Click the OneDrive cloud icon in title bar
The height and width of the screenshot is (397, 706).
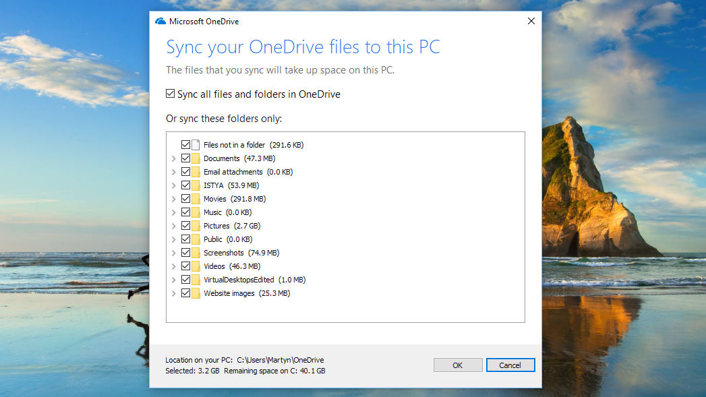click(160, 21)
